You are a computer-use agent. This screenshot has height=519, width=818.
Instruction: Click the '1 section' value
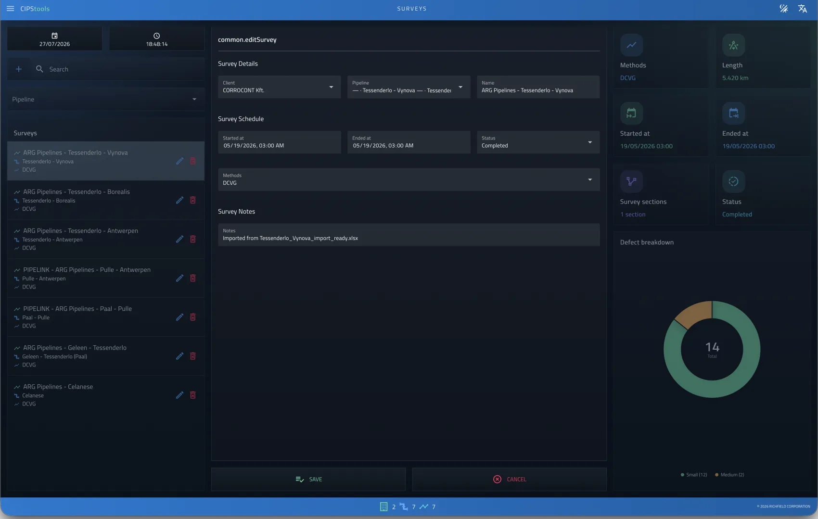tap(633, 215)
